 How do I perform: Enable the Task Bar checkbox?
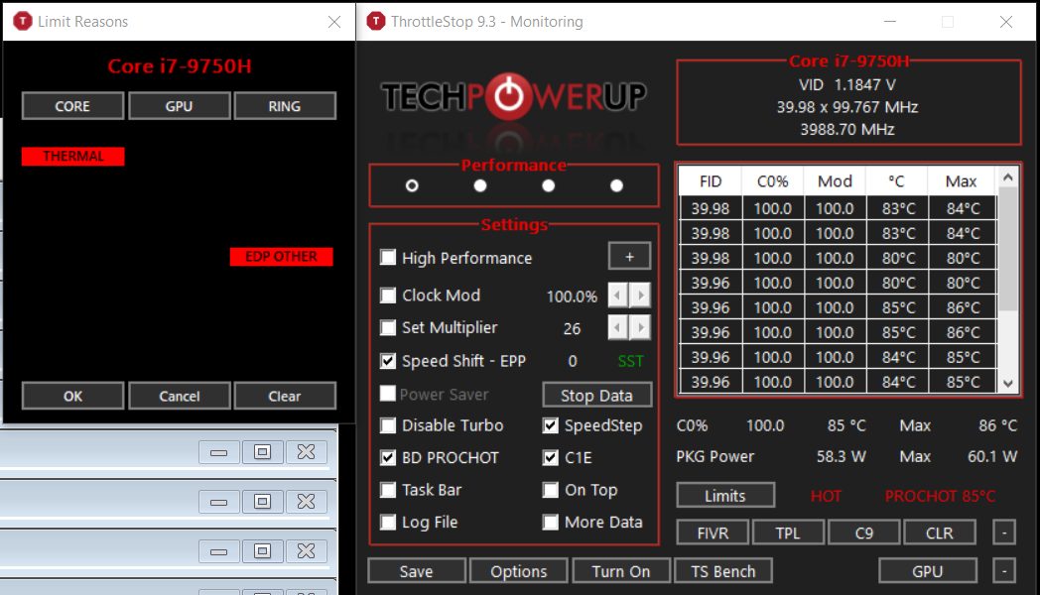(388, 490)
